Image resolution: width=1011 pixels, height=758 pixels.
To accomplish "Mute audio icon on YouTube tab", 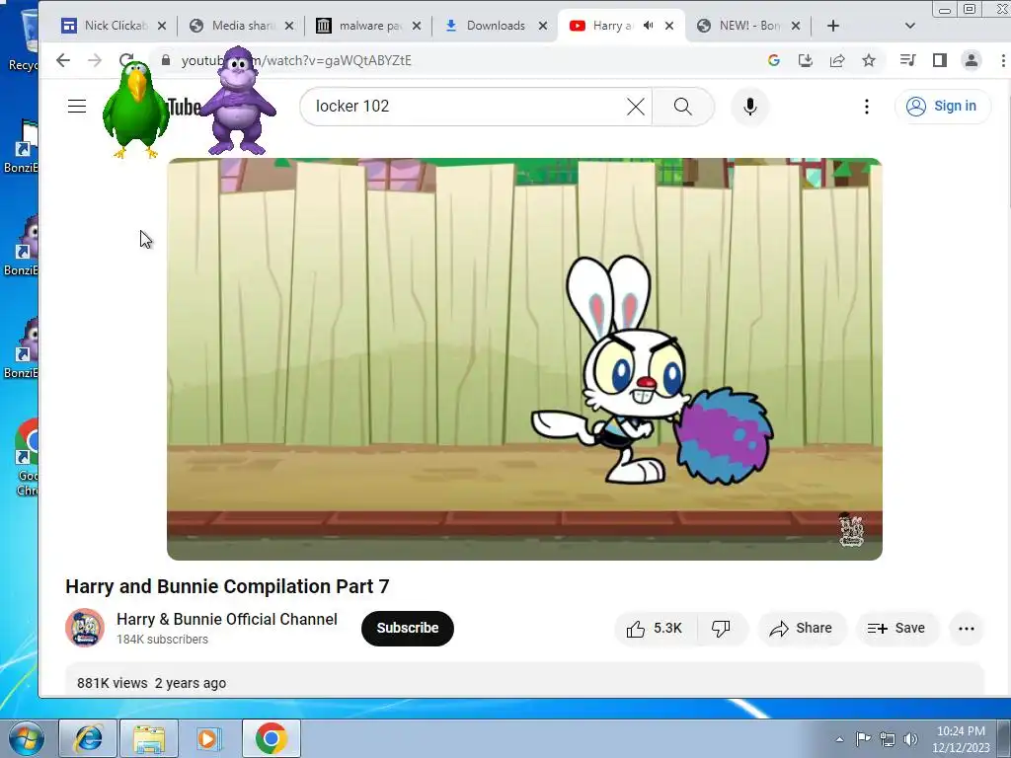I will 648,26.
